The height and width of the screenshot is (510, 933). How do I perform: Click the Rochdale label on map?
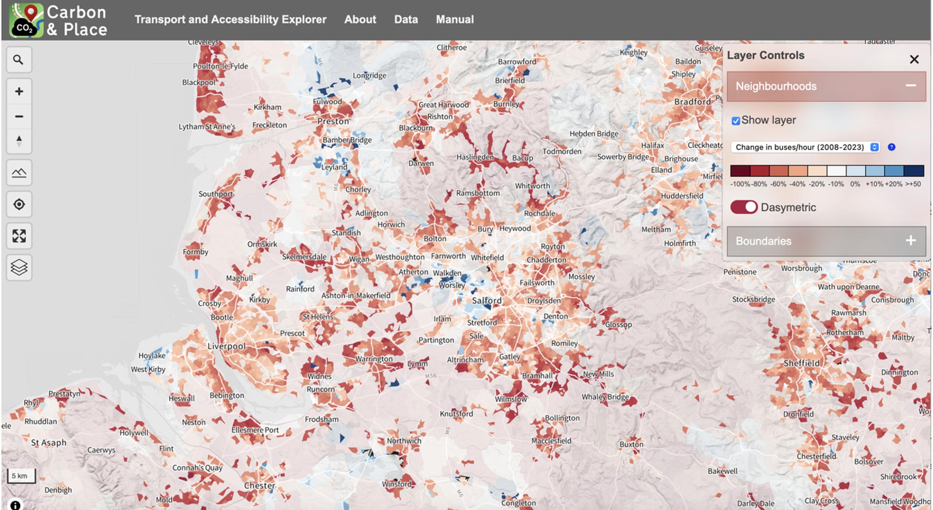(539, 213)
